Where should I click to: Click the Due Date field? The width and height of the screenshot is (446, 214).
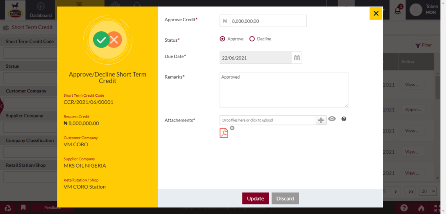(256, 58)
